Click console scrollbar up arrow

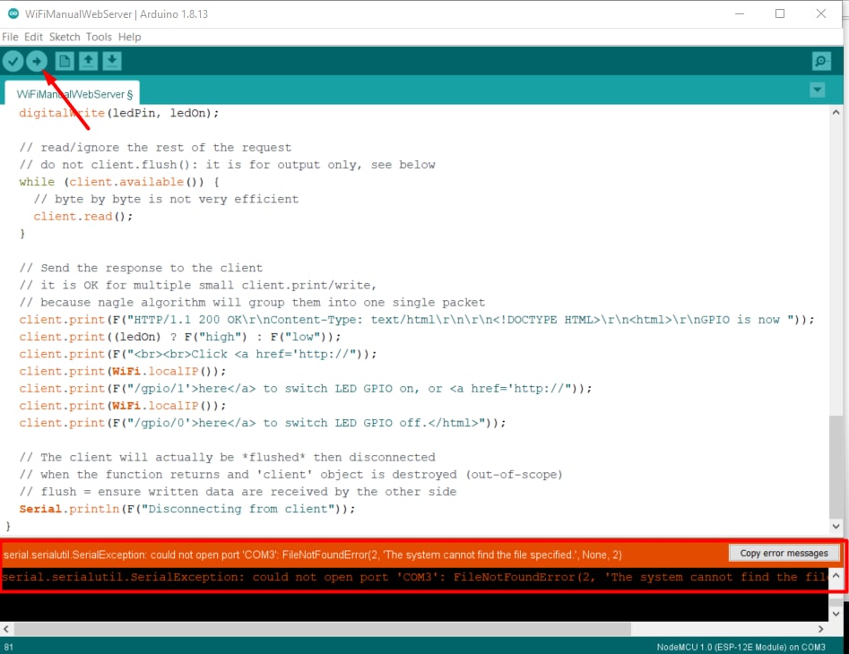836,575
